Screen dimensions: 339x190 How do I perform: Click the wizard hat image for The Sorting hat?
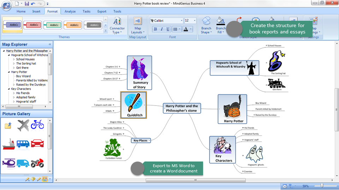(276, 61)
